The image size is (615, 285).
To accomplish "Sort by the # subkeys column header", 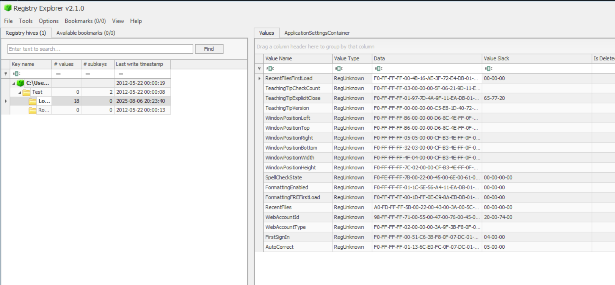I will [97, 64].
